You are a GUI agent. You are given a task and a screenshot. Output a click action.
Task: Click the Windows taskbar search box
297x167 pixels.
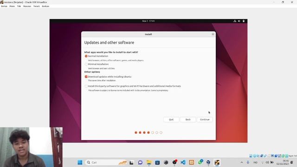coord(106,162)
